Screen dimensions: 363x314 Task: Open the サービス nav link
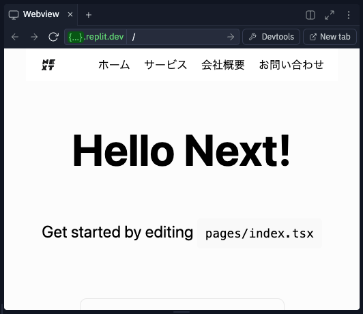166,65
